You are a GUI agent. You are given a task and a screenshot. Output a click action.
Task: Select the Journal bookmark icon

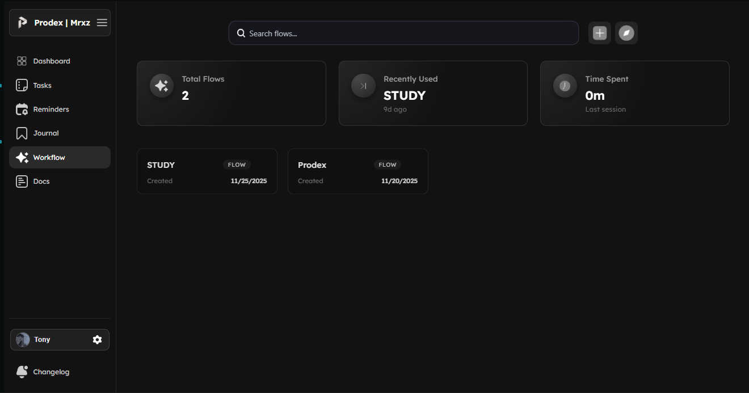pos(22,133)
